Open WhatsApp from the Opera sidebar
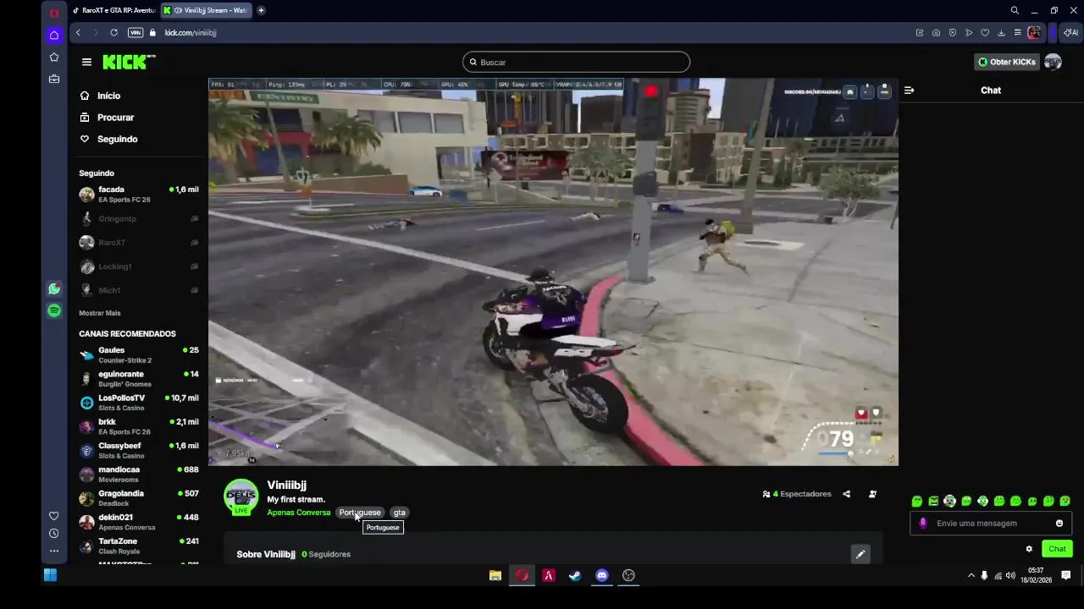Screen dimensions: 1084x609 coord(54,289)
